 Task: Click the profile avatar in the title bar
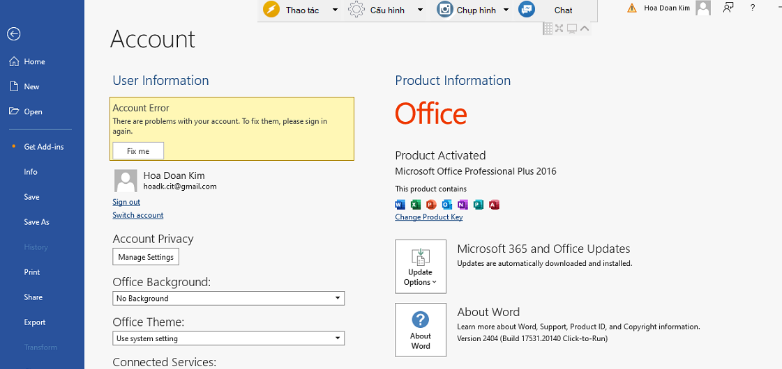(x=703, y=8)
